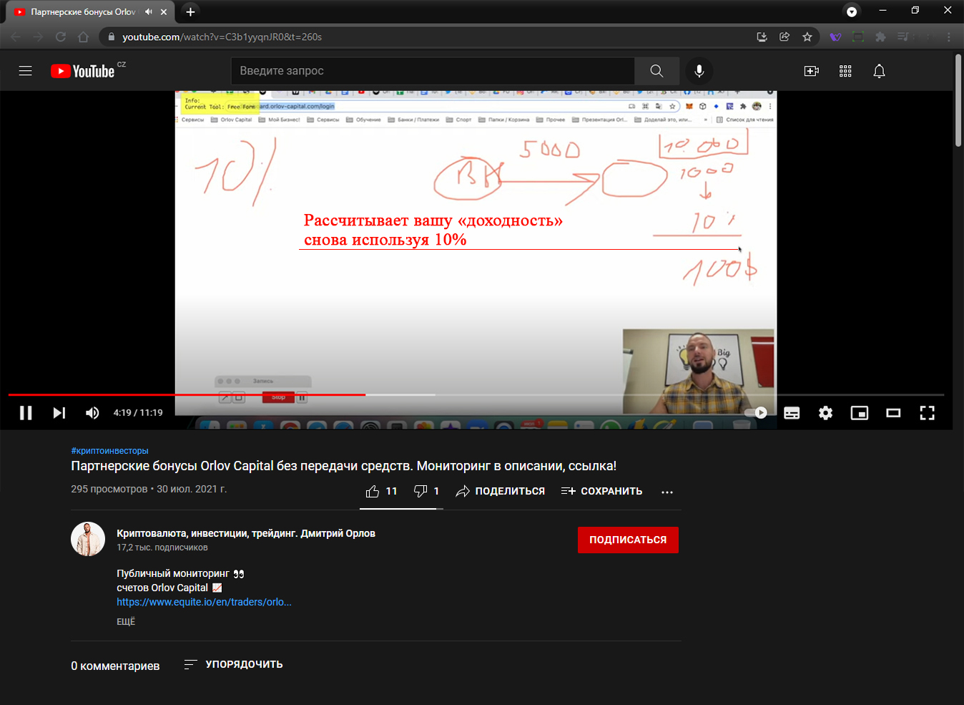Click the site lock icon
964x705 pixels.
[x=111, y=37]
